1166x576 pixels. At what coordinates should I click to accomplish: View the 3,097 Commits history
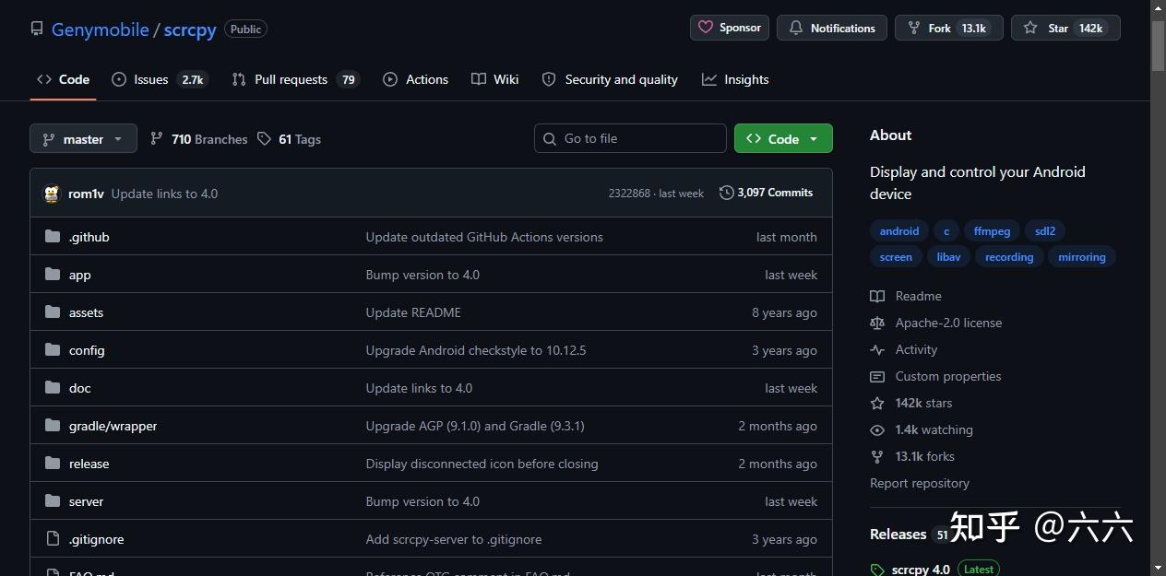(x=767, y=193)
